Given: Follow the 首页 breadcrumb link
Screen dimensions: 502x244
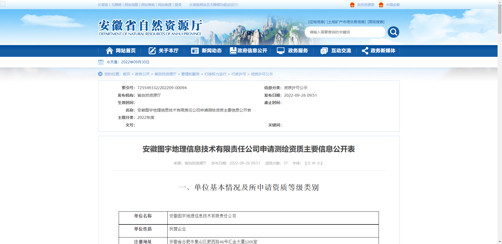Looking at the screenshot, I should click(126, 74).
